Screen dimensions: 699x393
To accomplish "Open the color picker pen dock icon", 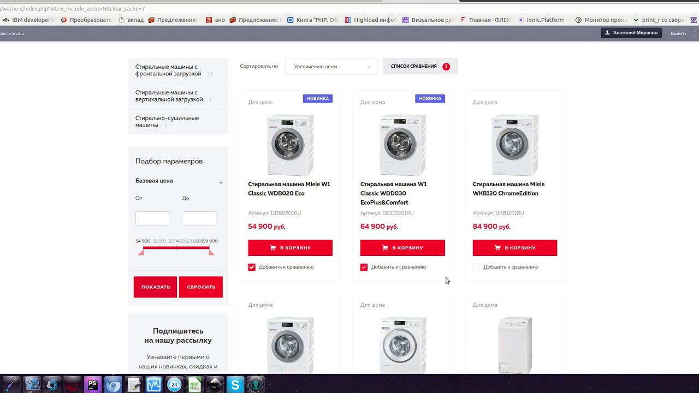I will [11, 385].
